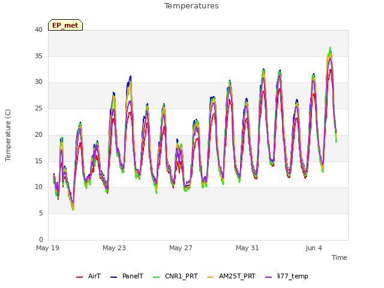
Task: Click the 0 y-axis tick label
Action: click(41, 239)
